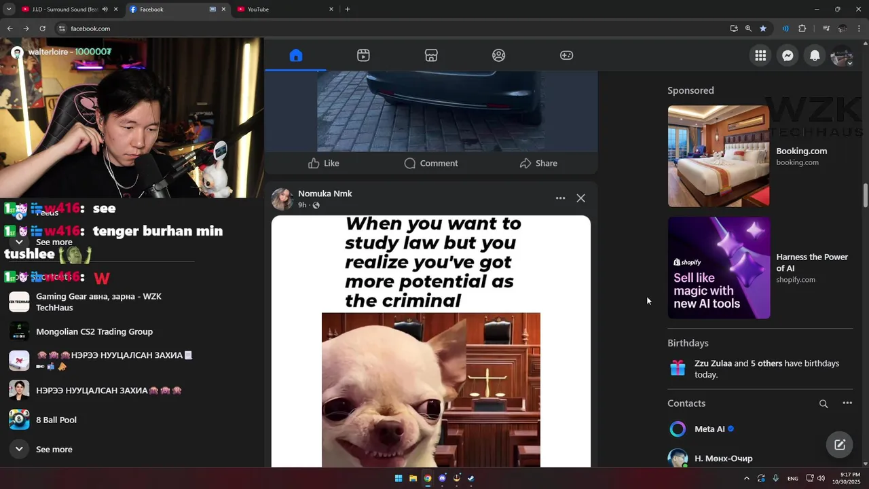Switch to the J.I.D Surround Sound tab

click(x=66, y=10)
